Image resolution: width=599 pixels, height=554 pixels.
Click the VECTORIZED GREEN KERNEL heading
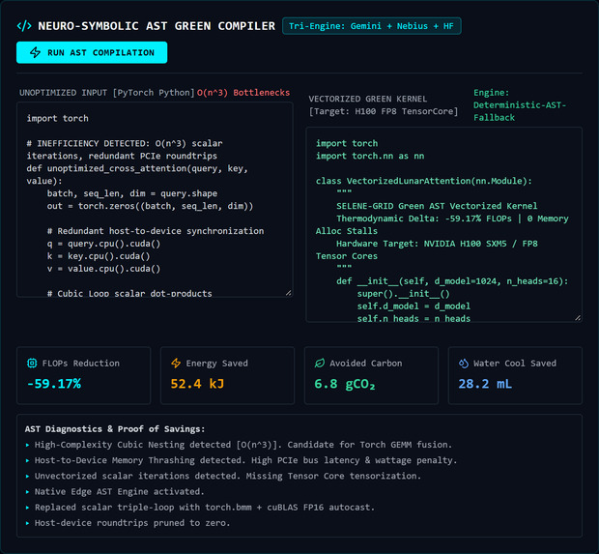tap(367, 99)
